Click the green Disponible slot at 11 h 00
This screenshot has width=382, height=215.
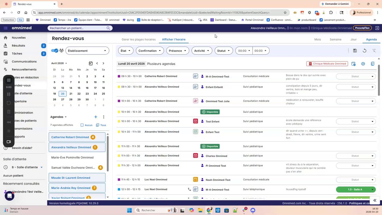[210, 146]
